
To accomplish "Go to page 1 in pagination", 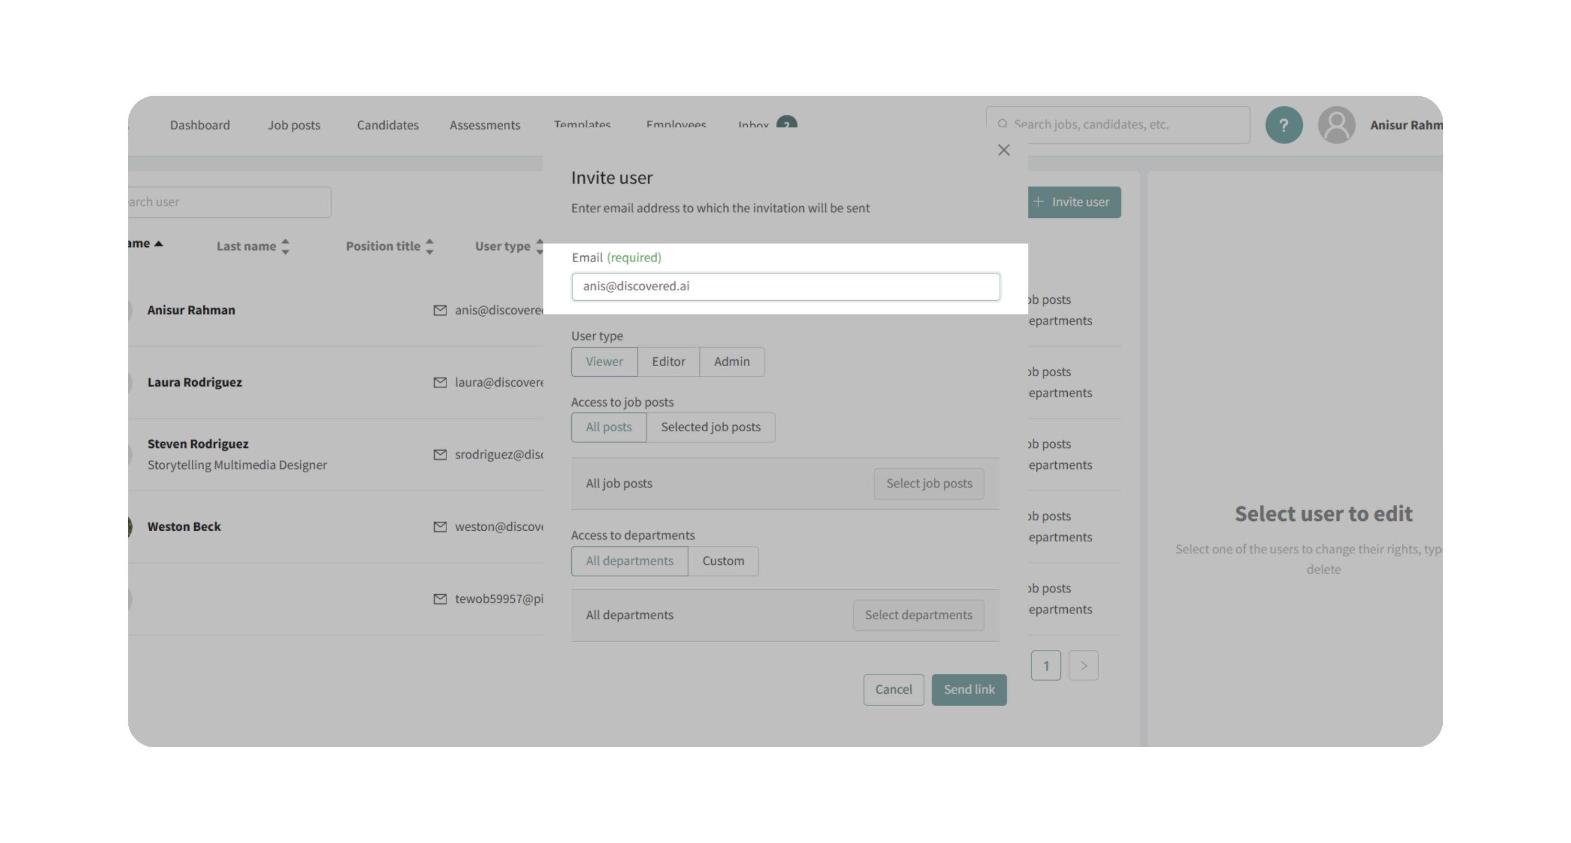I will (1046, 665).
